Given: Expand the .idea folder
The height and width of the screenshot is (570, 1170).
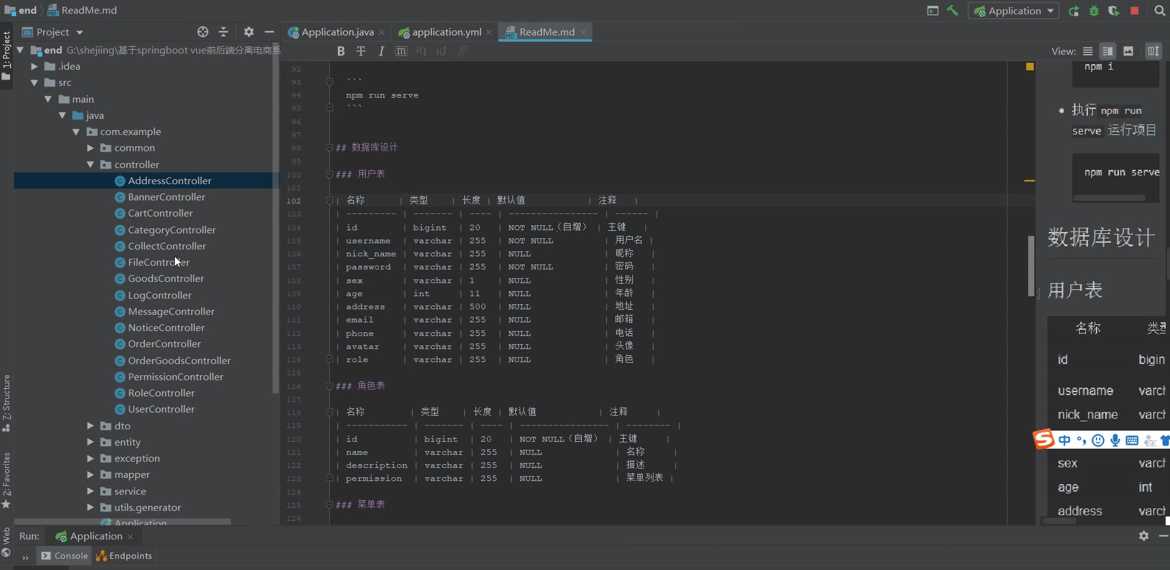Looking at the screenshot, I should click(x=34, y=66).
